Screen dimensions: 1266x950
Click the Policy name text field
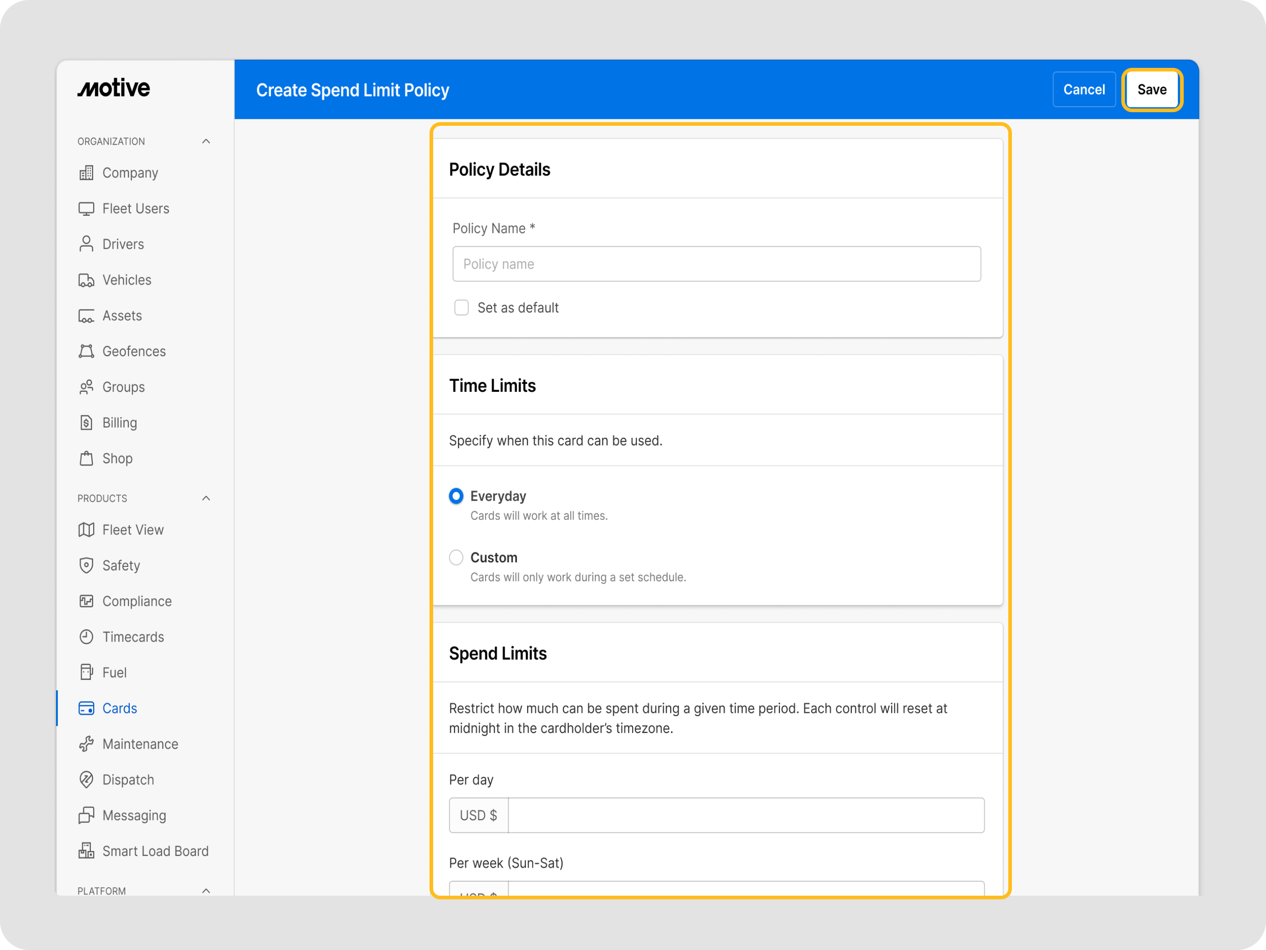(716, 264)
